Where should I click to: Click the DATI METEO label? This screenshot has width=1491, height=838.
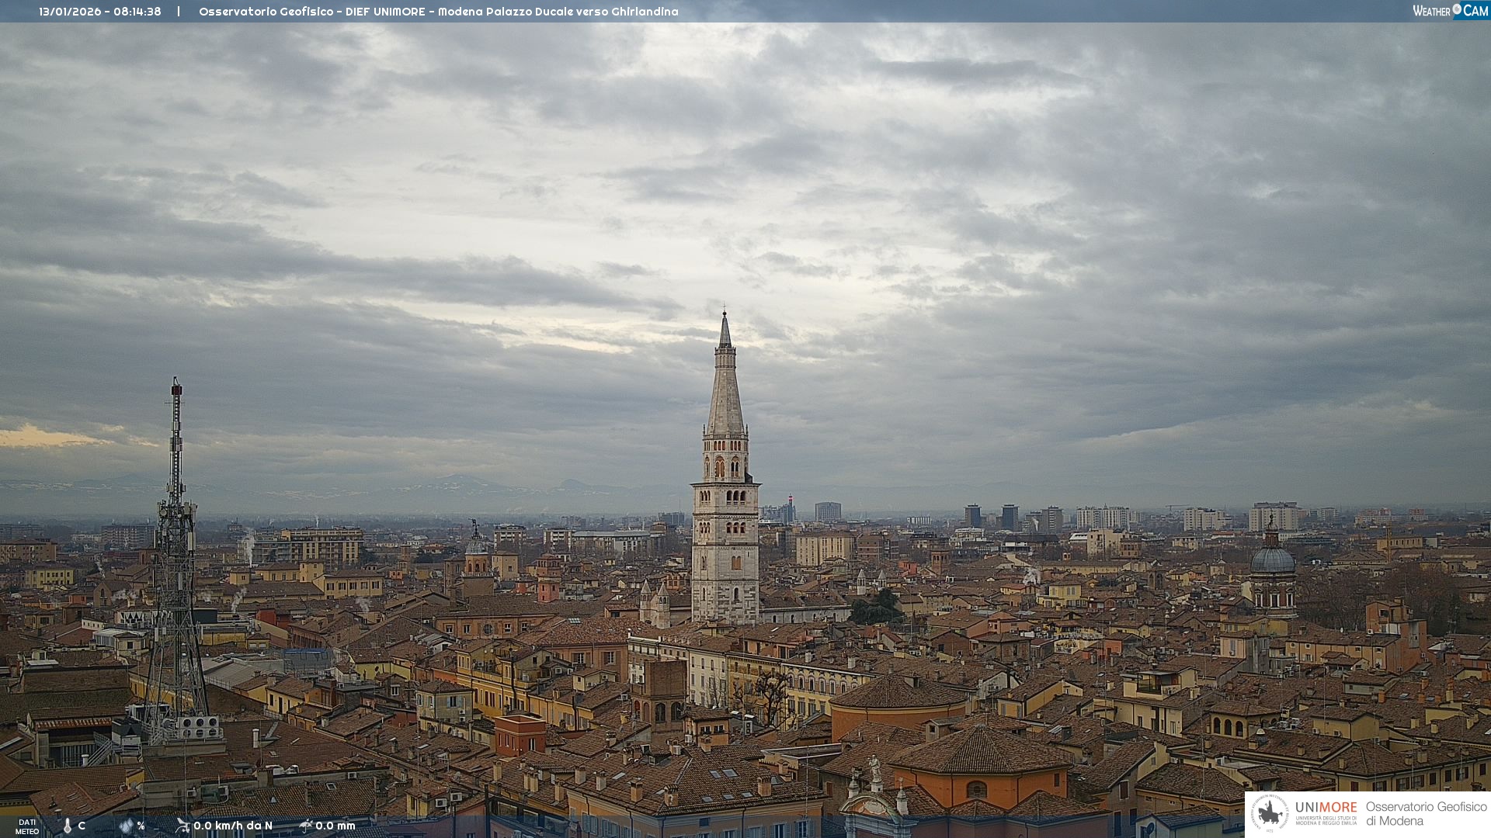pyautogui.click(x=27, y=826)
